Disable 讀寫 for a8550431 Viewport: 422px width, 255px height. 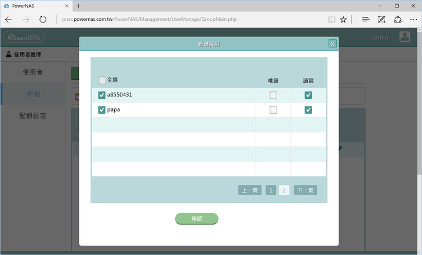308,95
